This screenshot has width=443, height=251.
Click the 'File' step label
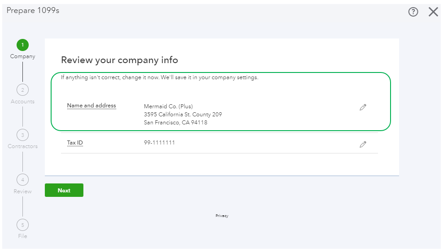point(22,236)
